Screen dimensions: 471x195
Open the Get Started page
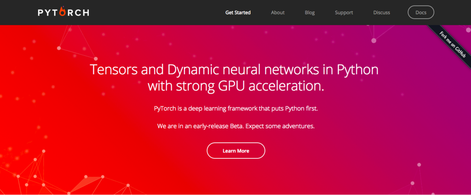click(238, 12)
